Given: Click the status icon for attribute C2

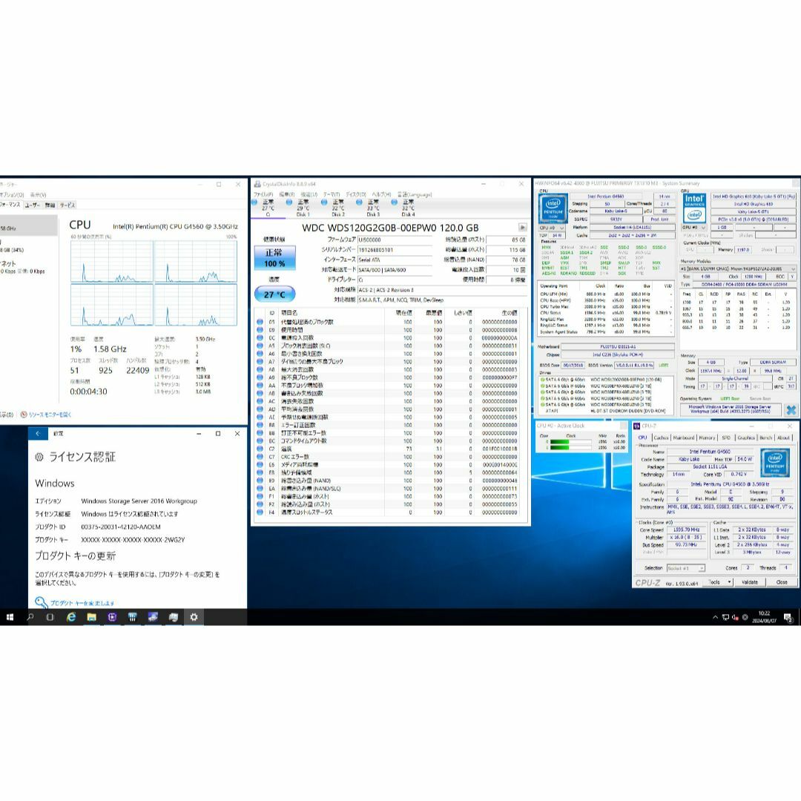Looking at the screenshot, I should point(260,449).
